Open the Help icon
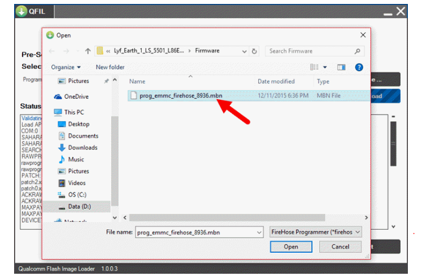Image resolution: width=422 pixels, height=276 pixels. coord(359,67)
